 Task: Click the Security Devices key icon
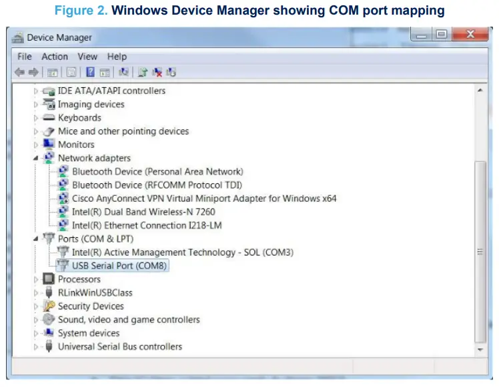pos(49,306)
